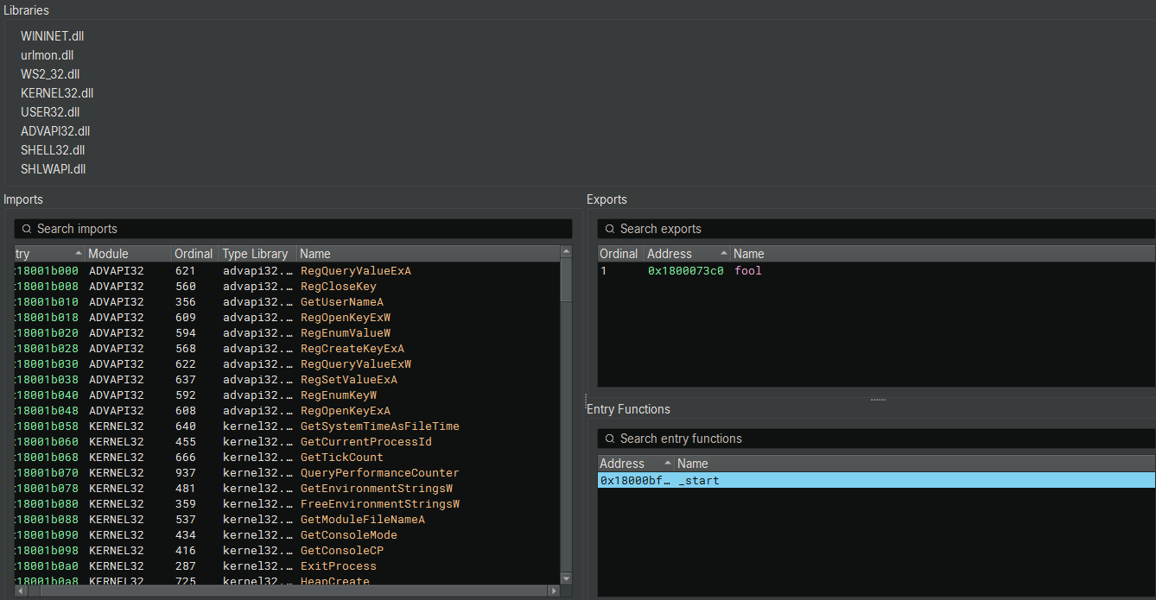Select SHLWAPI.dll at the bottom of Libraries
Image resolution: width=1156 pixels, height=600 pixels.
click(x=53, y=168)
